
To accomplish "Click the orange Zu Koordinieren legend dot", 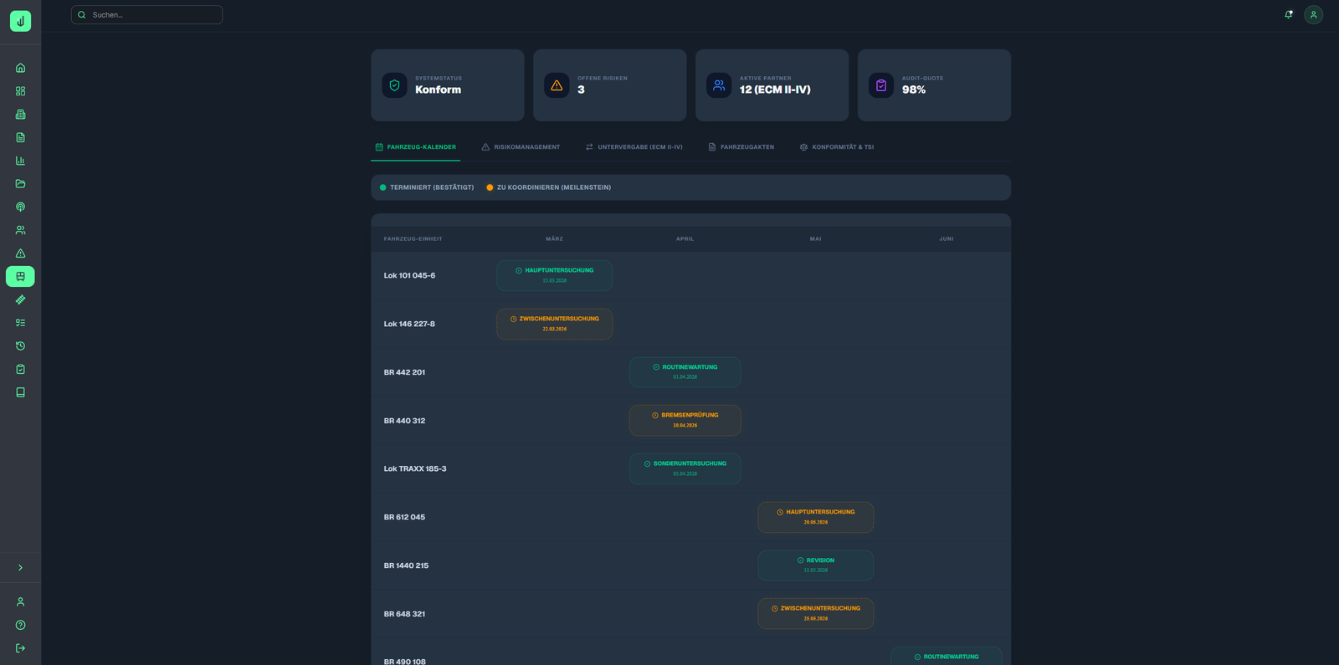I will (490, 187).
